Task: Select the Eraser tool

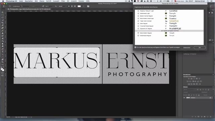Action: point(2,38)
